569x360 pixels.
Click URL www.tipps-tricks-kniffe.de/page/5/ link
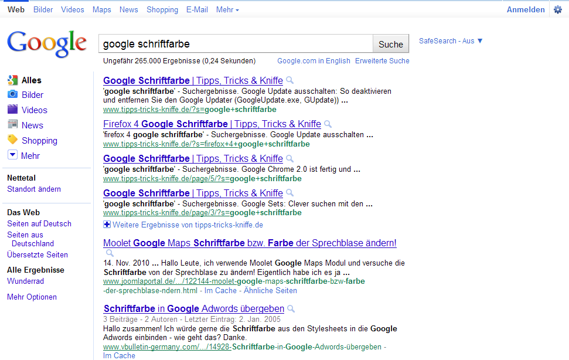click(x=202, y=179)
